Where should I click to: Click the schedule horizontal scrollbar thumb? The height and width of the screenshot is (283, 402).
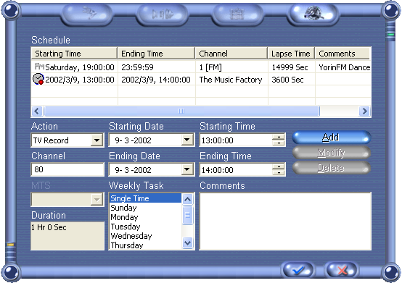click(181, 111)
